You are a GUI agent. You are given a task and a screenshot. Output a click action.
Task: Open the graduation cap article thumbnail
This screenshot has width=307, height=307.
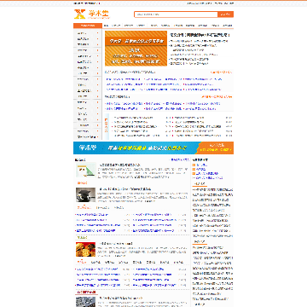(85, 194)
